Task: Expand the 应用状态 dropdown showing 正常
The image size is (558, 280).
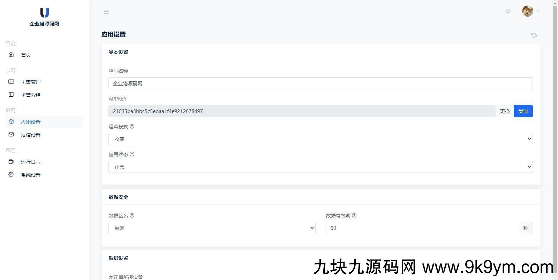Action: click(x=320, y=167)
